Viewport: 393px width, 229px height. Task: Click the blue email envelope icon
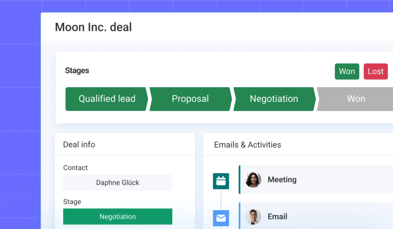[221, 218]
